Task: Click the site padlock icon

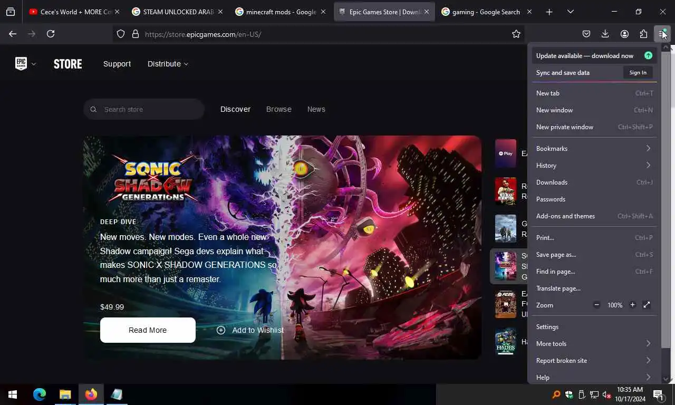Action: pos(136,34)
